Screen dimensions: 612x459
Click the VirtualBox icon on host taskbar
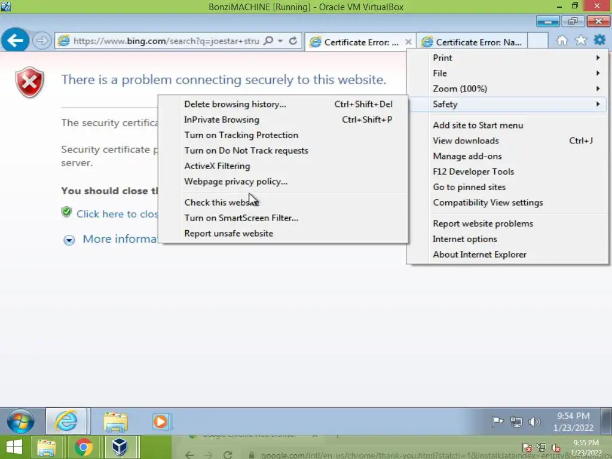(120, 447)
